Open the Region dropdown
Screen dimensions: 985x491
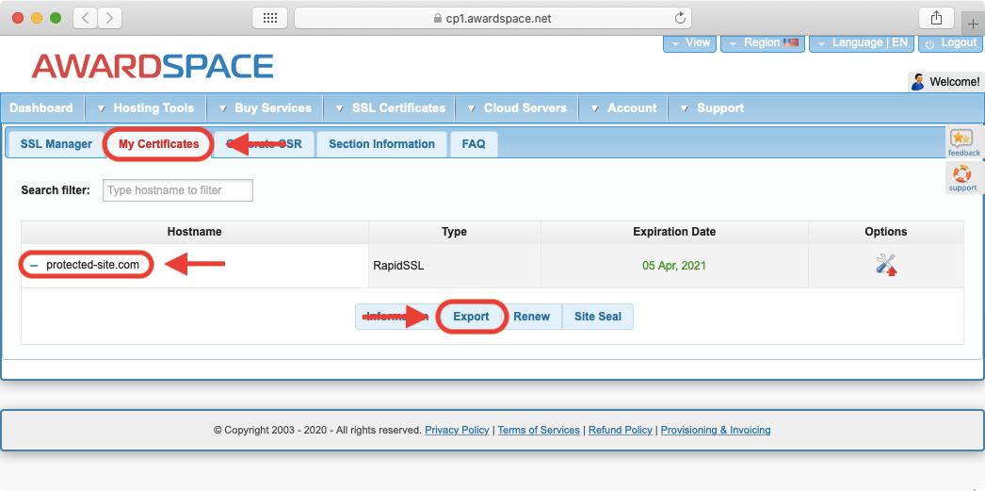(x=763, y=42)
